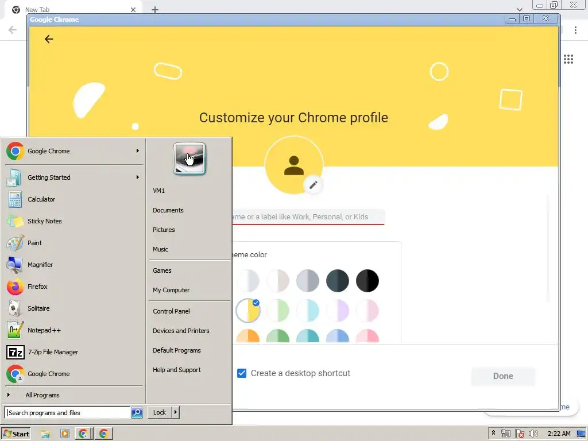Open Default Programs
Screen dimensions: 588x441
(177, 350)
